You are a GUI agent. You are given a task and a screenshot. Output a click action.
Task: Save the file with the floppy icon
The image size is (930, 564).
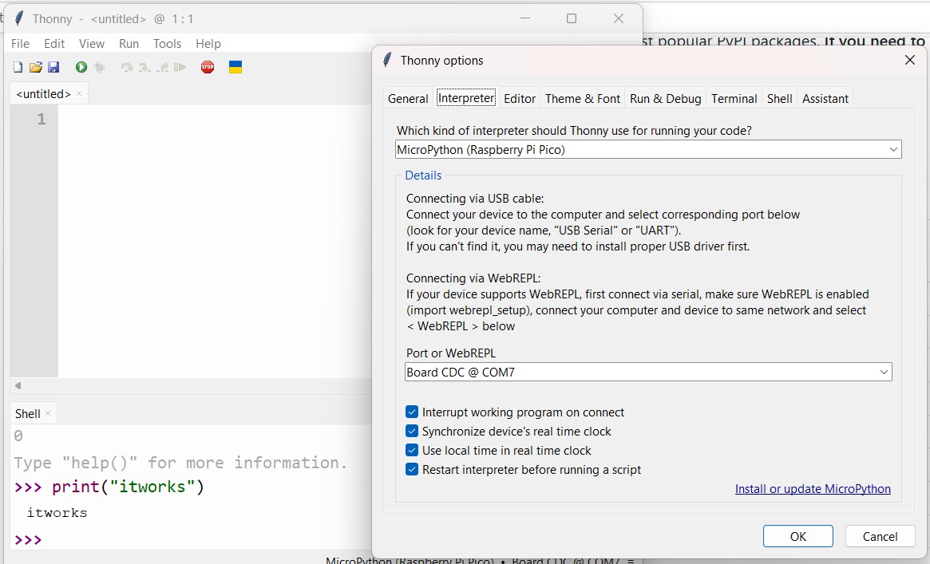[53, 68]
